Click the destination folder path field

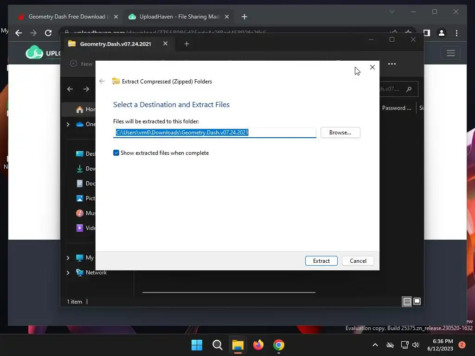214,133
